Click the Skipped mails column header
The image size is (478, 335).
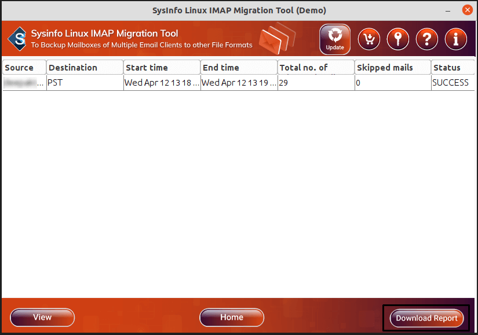pos(393,67)
